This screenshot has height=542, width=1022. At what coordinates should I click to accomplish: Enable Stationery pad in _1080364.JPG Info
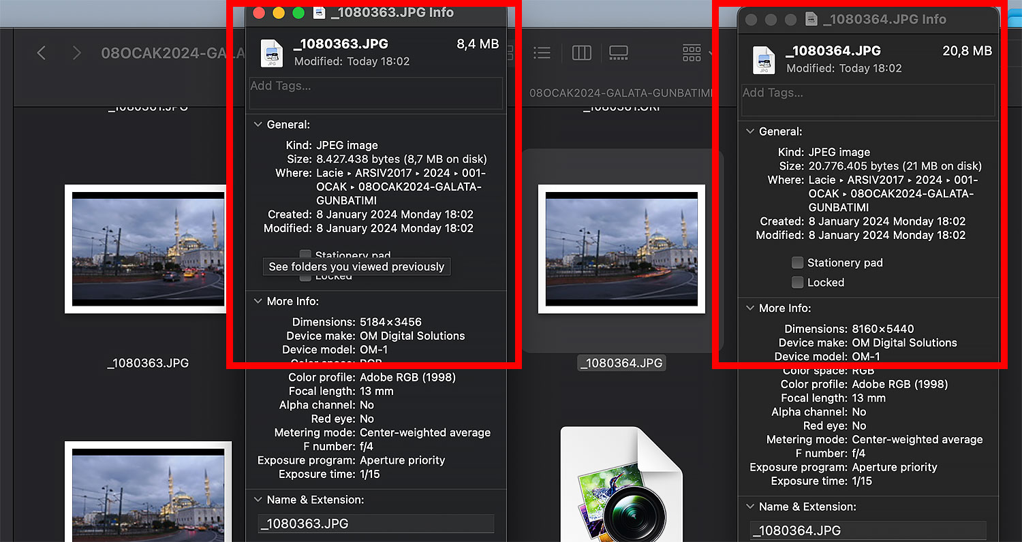point(797,263)
